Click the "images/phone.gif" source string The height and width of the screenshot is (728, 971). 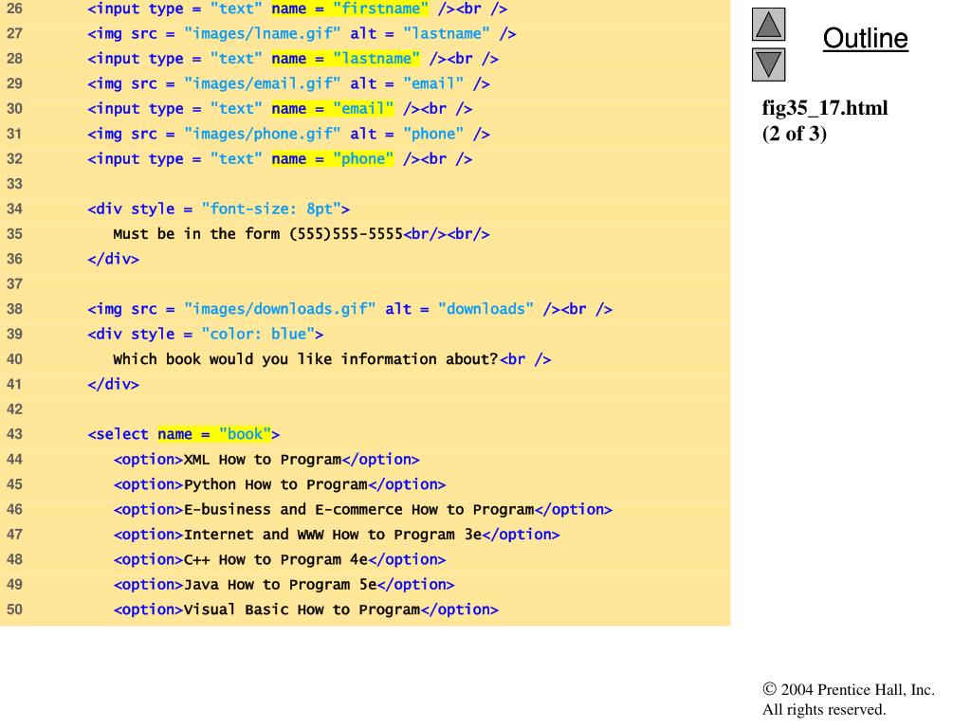pyautogui.click(x=262, y=135)
